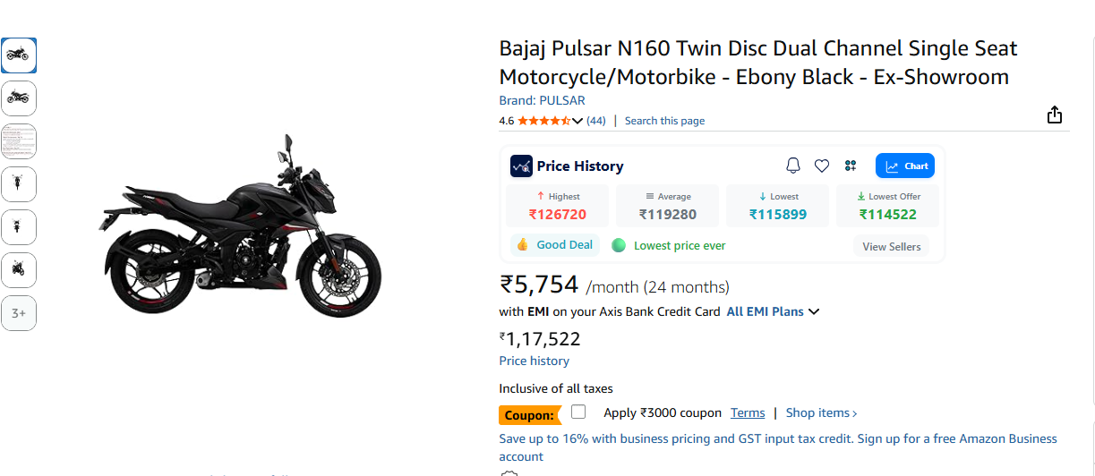Click the Price History logo icon
1095x476 pixels.
(521, 166)
